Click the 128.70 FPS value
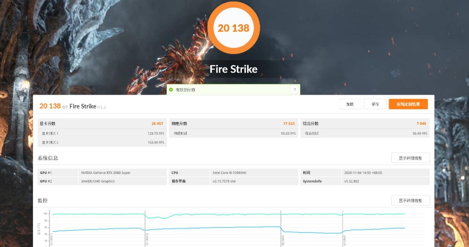Viewport: 469px width, 247px height. coord(156,133)
